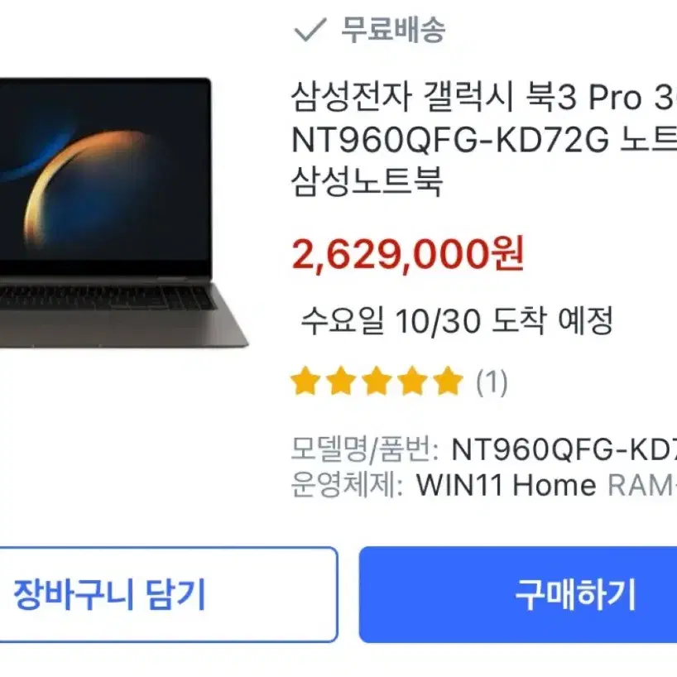Click the fifth rating star
Image resolution: width=677 pixels, height=677 pixels.
(x=449, y=381)
